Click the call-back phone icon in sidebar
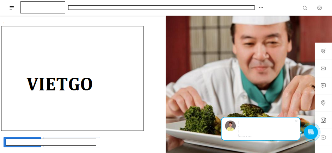Image resolution: width=332 pixels, height=153 pixels. pos(323,51)
